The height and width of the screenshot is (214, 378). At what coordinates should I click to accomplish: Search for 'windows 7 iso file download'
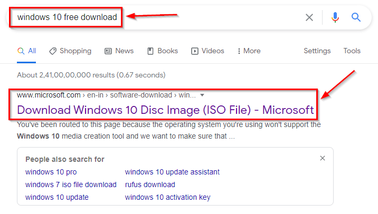coord(71,184)
